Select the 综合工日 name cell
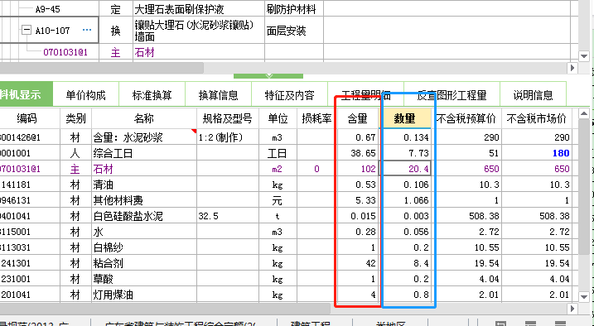This screenshot has width=594, height=326. tap(144, 153)
